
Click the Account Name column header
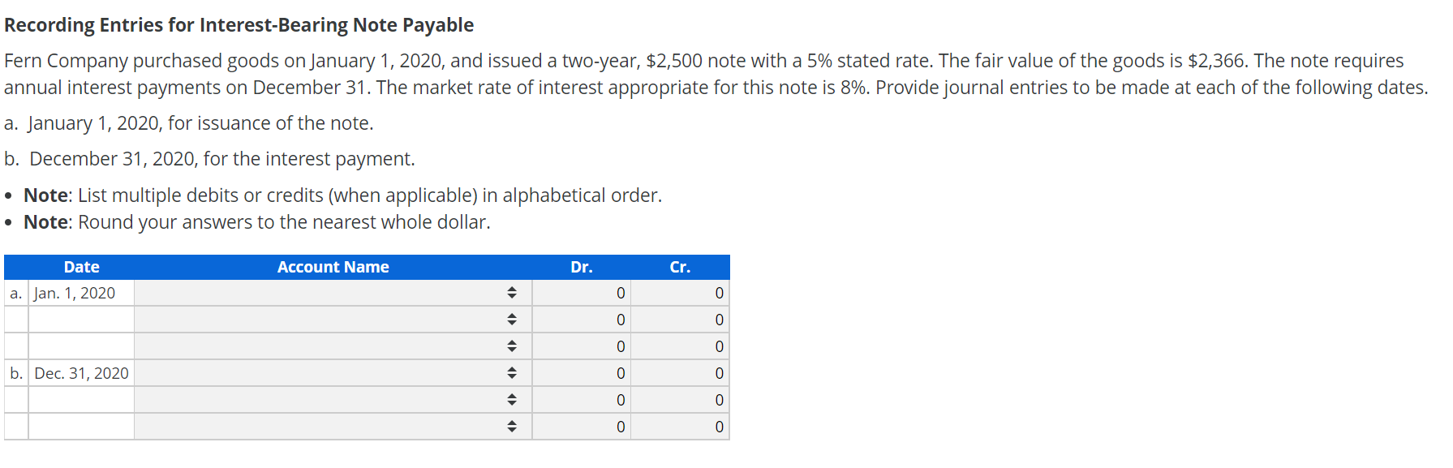[333, 267]
